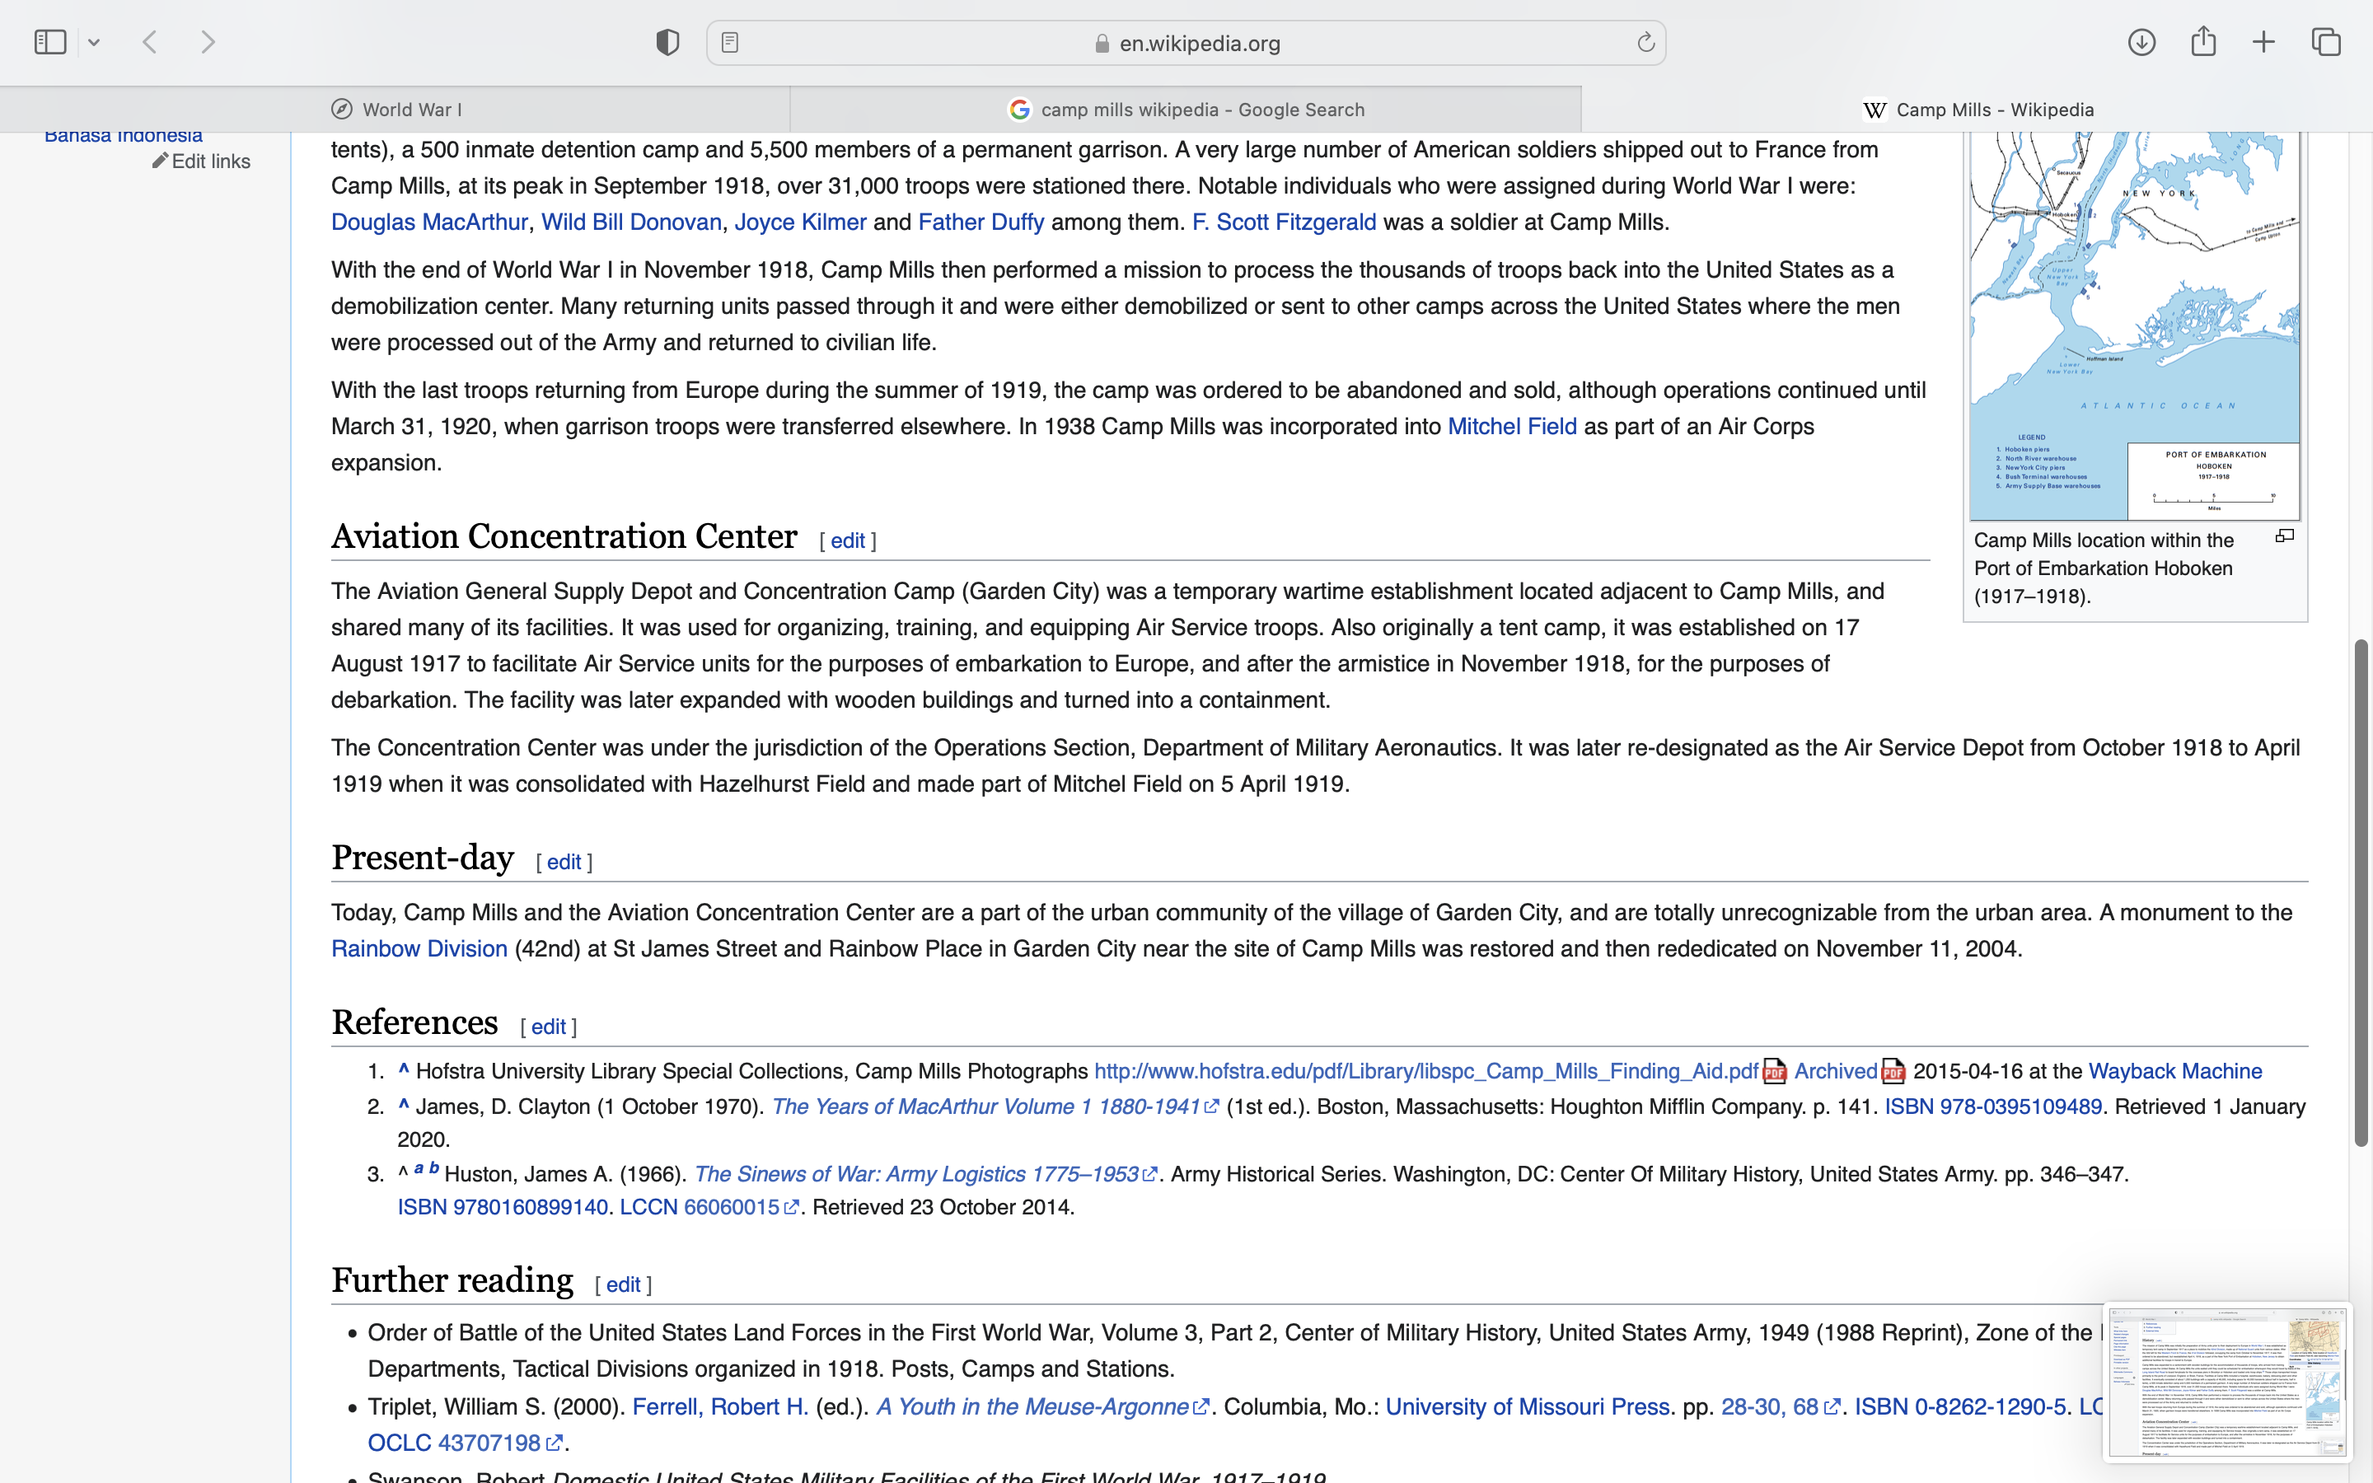Open a new tab
This screenshot has width=2373, height=1483.
[2264, 42]
